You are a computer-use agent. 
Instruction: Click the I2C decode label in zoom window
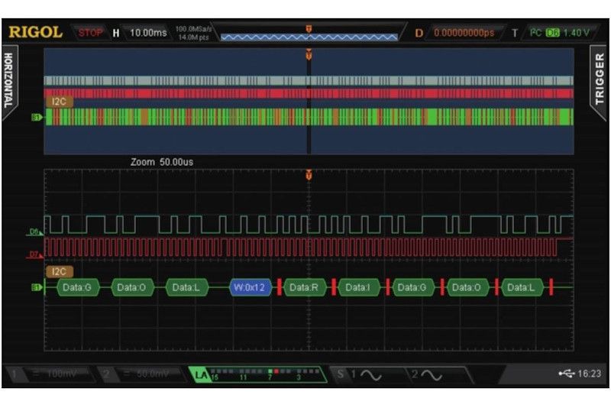point(58,271)
